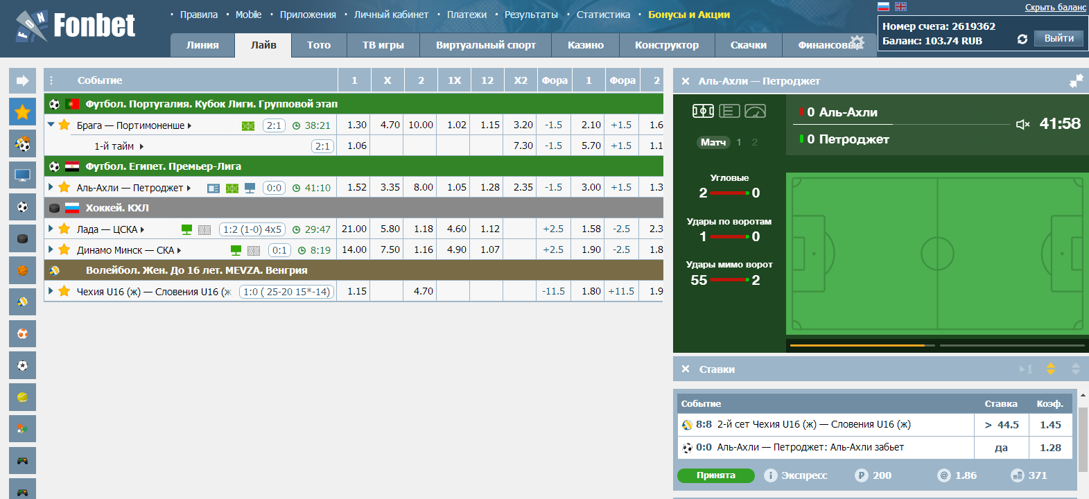Screen dimensions: 1089x499
Task: Click the 21.00 odds for Лада win
Action: (354, 229)
